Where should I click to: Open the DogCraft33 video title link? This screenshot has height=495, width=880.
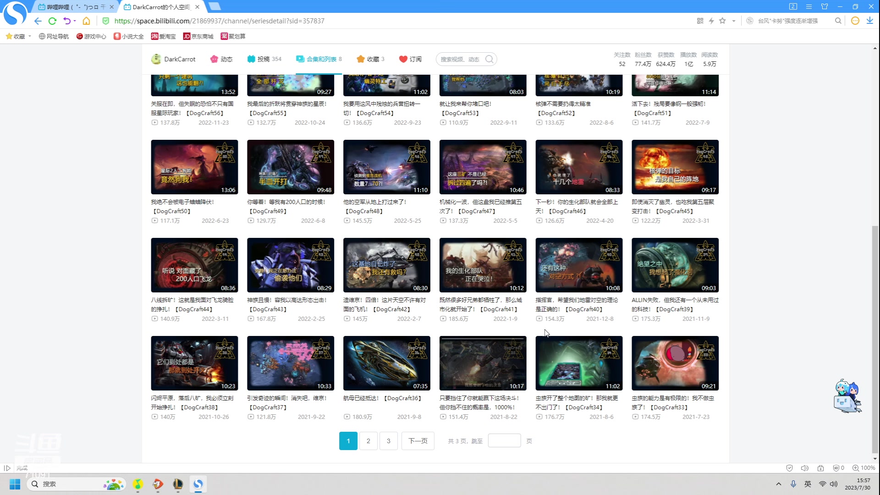673,403
